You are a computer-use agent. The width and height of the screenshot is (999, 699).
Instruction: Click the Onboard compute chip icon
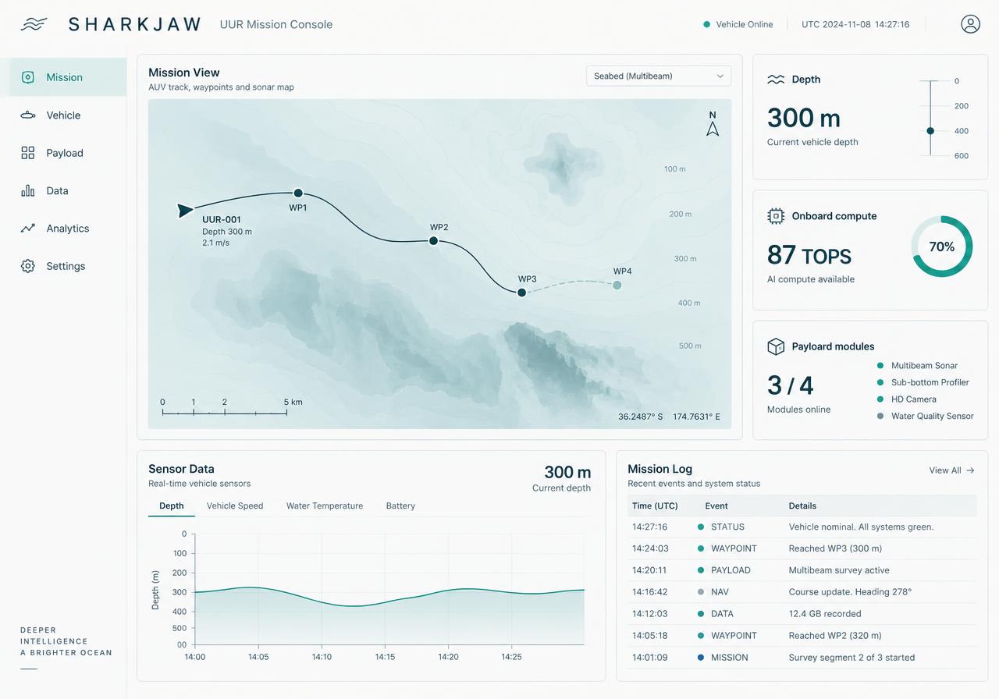776,216
